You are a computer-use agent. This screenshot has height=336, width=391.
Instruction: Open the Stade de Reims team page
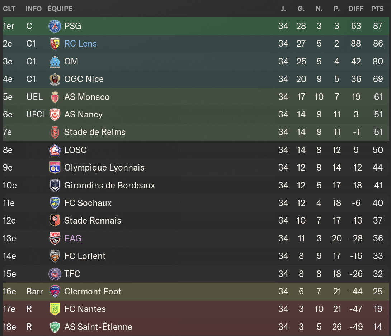click(95, 132)
